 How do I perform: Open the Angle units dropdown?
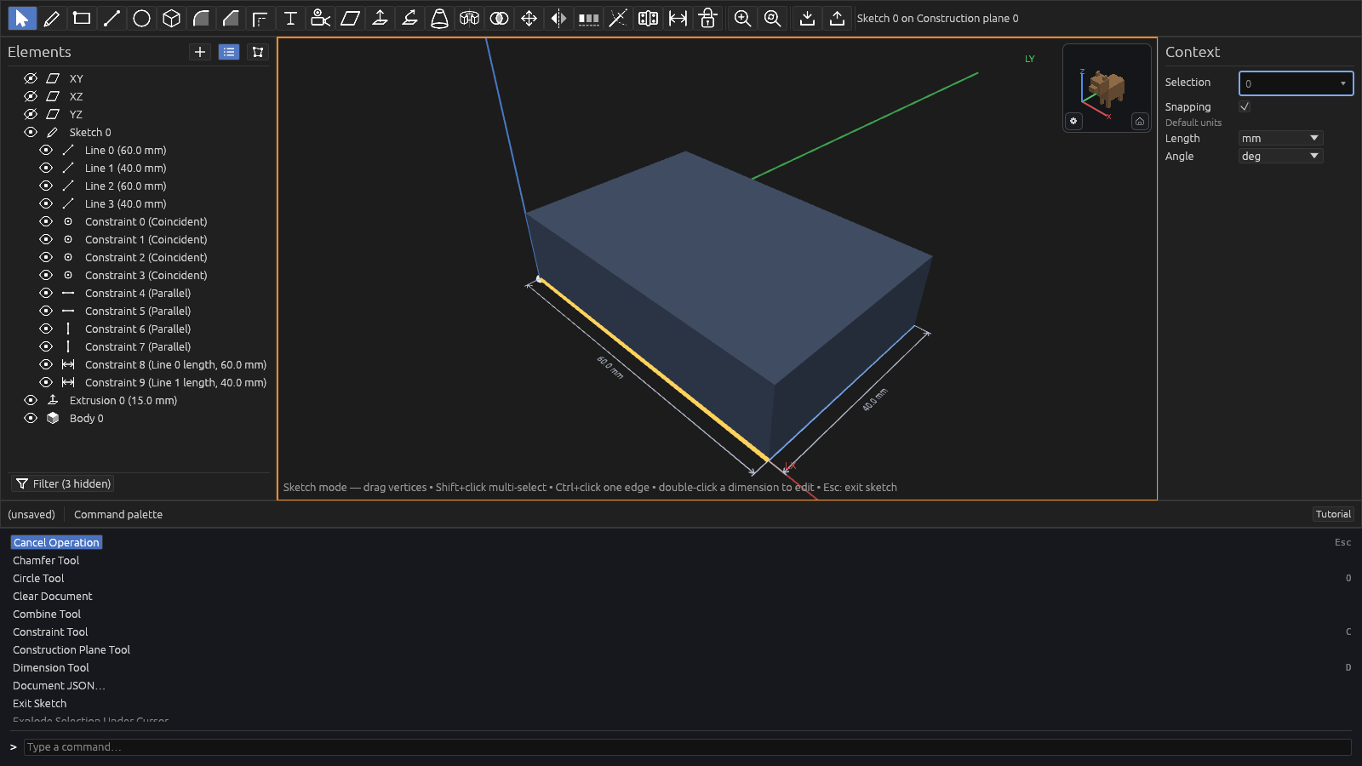(x=1280, y=156)
